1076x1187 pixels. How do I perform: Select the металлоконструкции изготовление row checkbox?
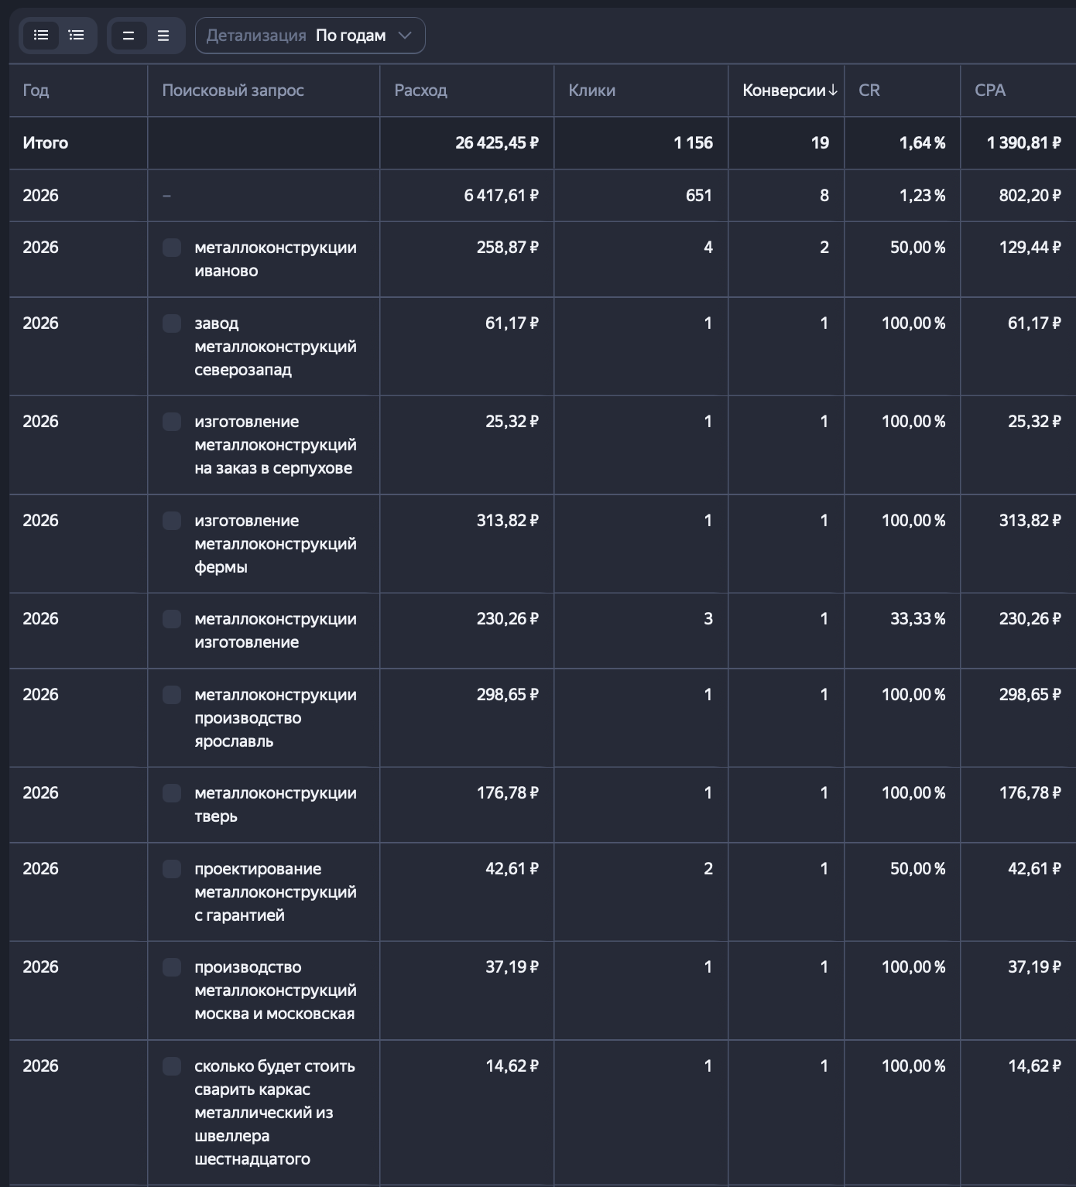[x=172, y=619]
